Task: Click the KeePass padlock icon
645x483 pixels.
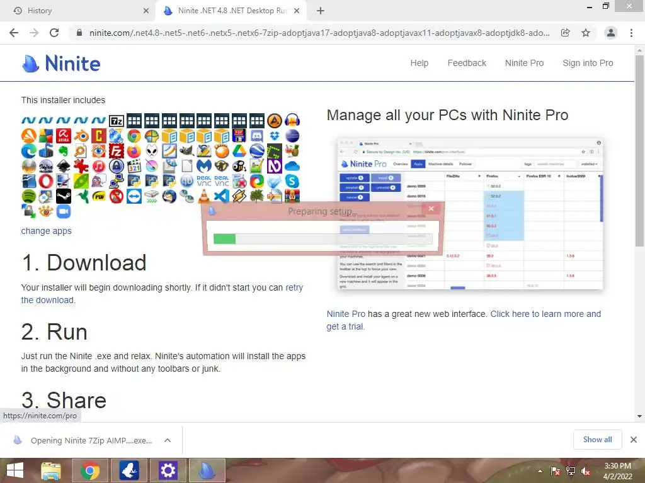Action: 117,166
